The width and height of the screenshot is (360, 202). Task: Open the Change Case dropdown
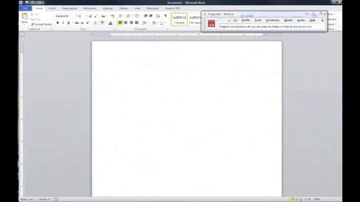(103, 16)
